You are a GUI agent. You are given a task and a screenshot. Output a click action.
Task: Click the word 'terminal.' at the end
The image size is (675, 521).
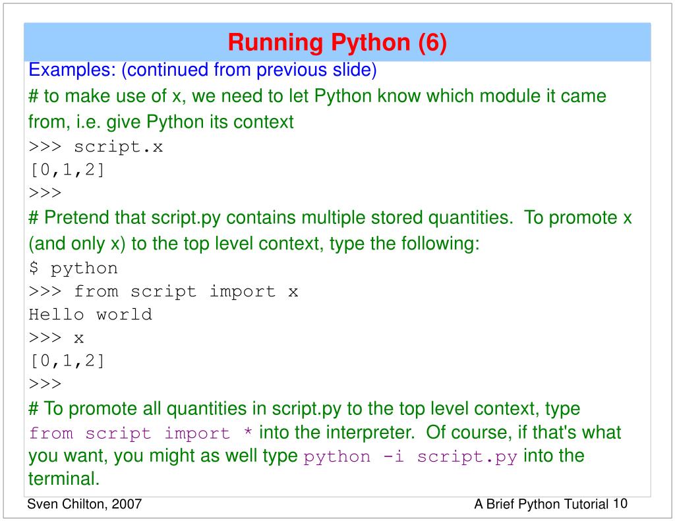64,479
